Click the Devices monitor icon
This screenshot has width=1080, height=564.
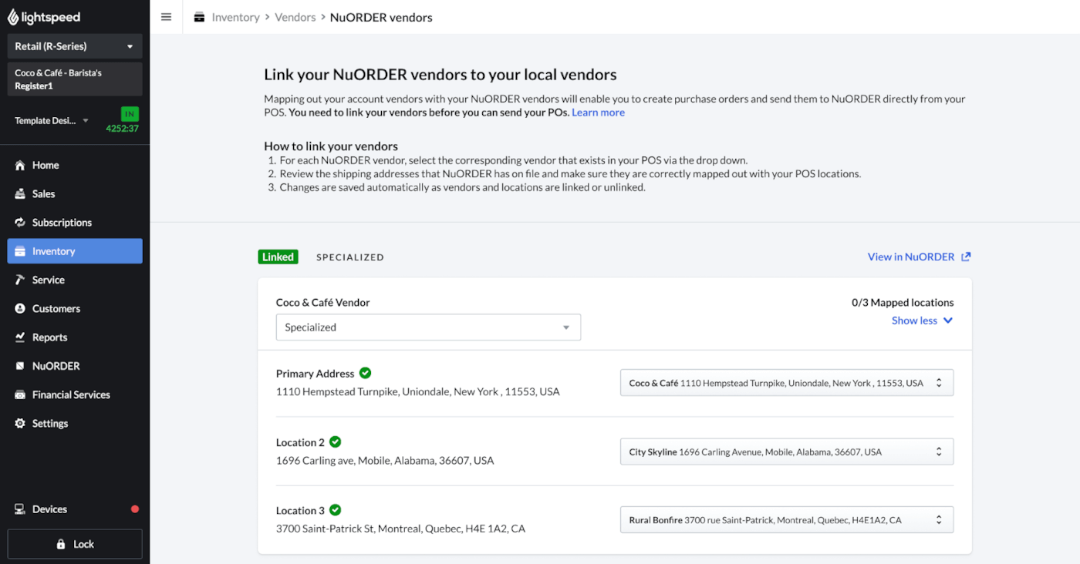20,509
